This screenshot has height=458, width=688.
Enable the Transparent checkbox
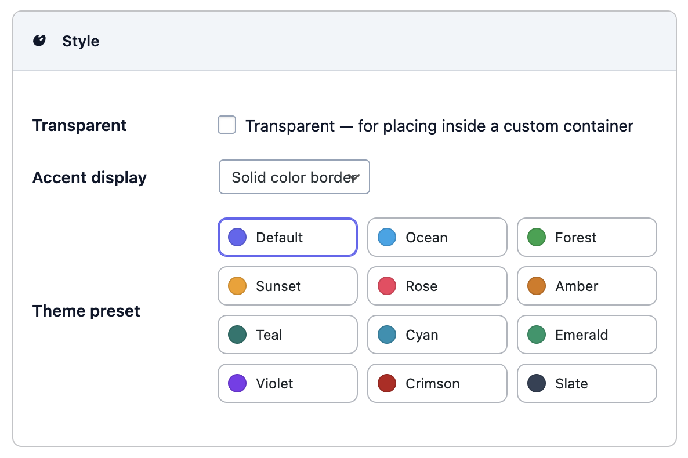point(227,125)
